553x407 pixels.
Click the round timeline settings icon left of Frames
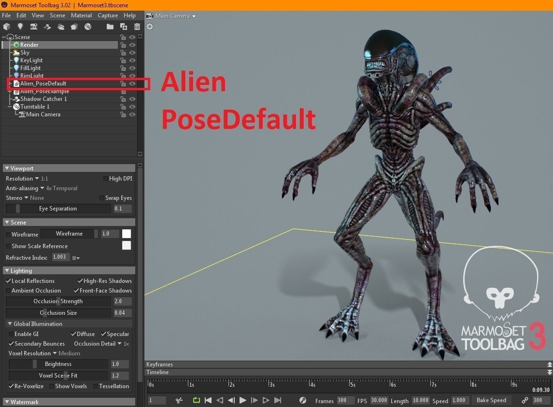pos(303,400)
